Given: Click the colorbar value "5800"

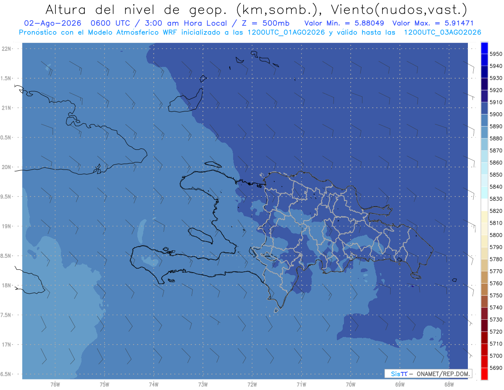Looking at the screenshot, I should pos(496,235).
